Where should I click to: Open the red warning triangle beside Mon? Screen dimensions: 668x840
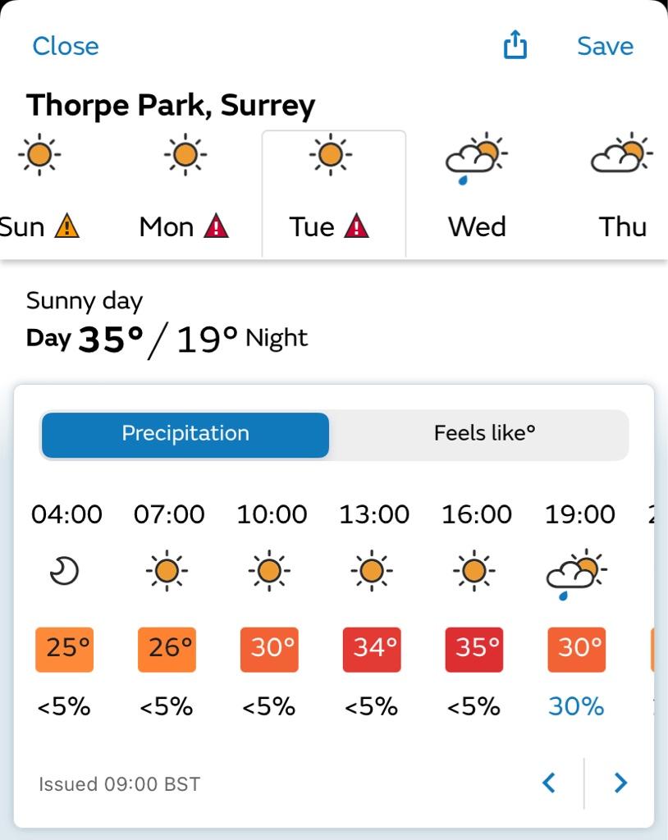[216, 226]
